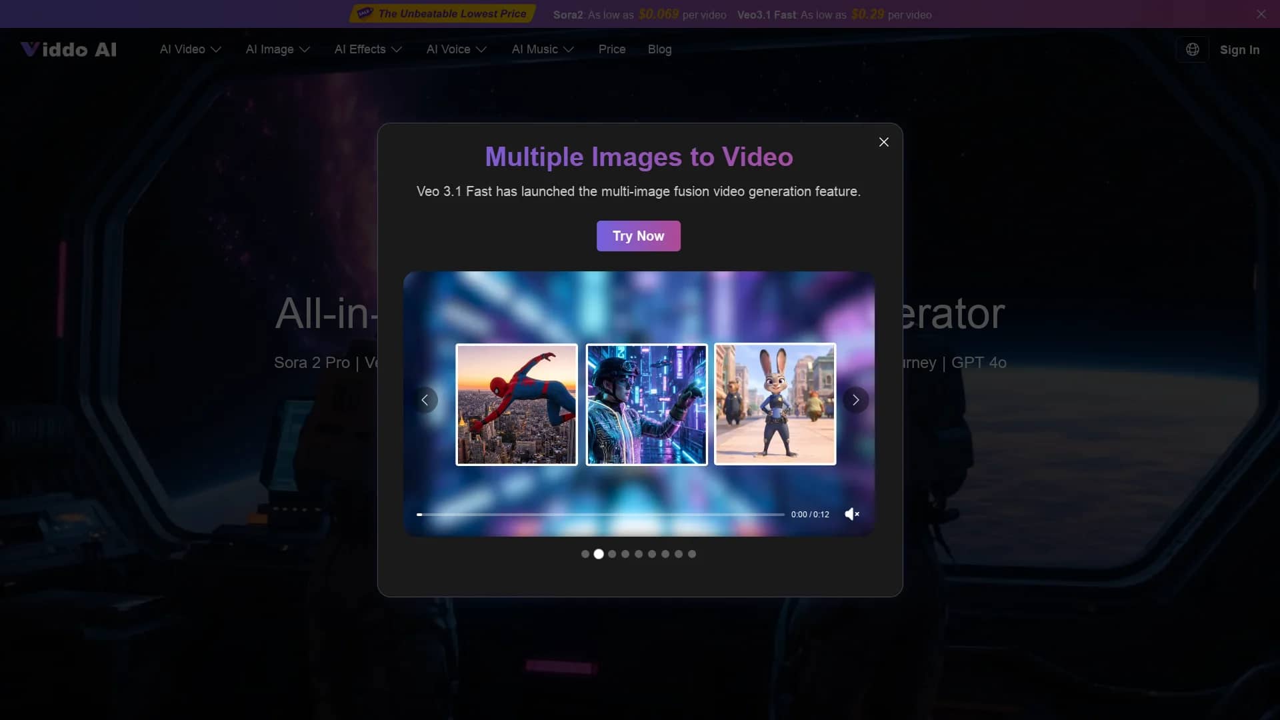The image size is (1280, 720).
Task: Click the Veo3.1 Fast $0.29 offer
Action: click(x=834, y=15)
